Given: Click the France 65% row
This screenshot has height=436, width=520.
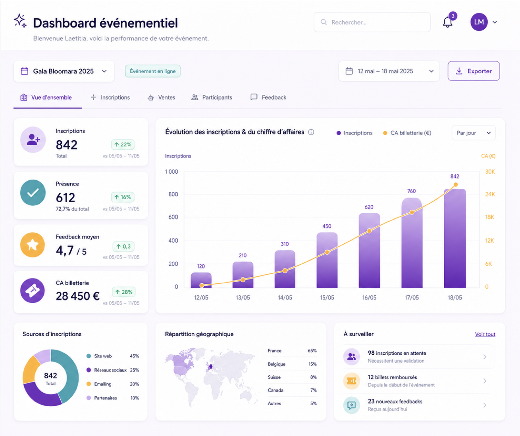Looking at the screenshot, I should point(292,351).
